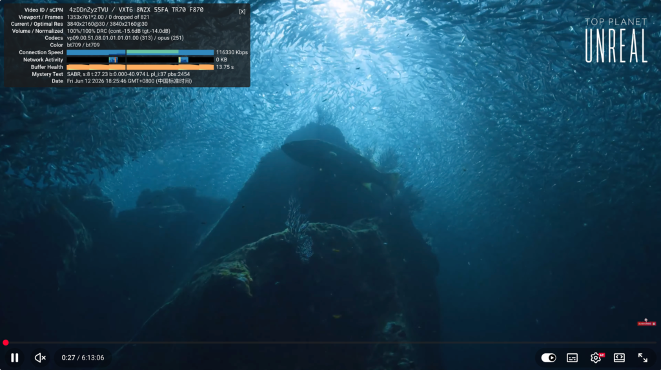Click the red progress bar scrubber dot

click(x=5, y=343)
